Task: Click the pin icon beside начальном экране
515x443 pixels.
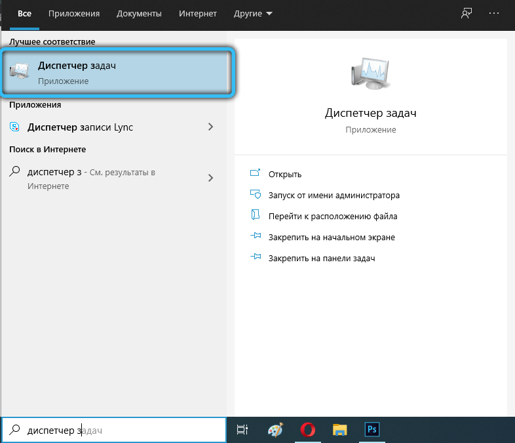Action: (256, 236)
